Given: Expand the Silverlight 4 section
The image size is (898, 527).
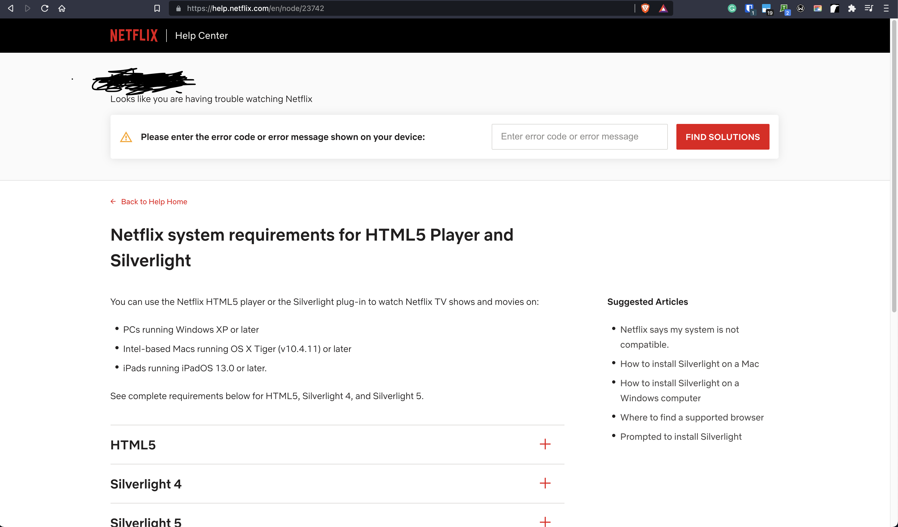Looking at the screenshot, I should tap(337, 484).
